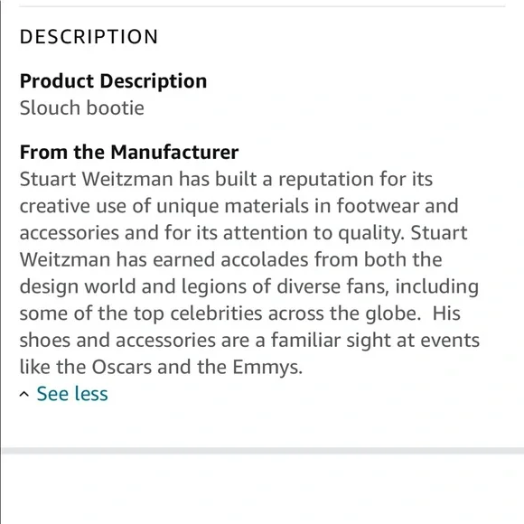The image size is (524, 524).
Task: Click the See less link
Action: click(72, 393)
